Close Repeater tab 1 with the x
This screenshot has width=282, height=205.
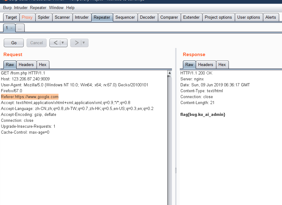pos(12,28)
